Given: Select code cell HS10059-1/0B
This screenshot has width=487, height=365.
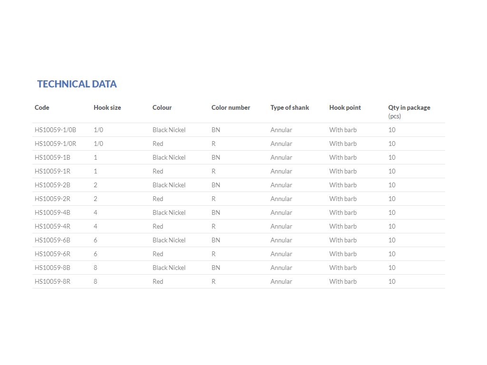Looking at the screenshot, I should (55, 130).
